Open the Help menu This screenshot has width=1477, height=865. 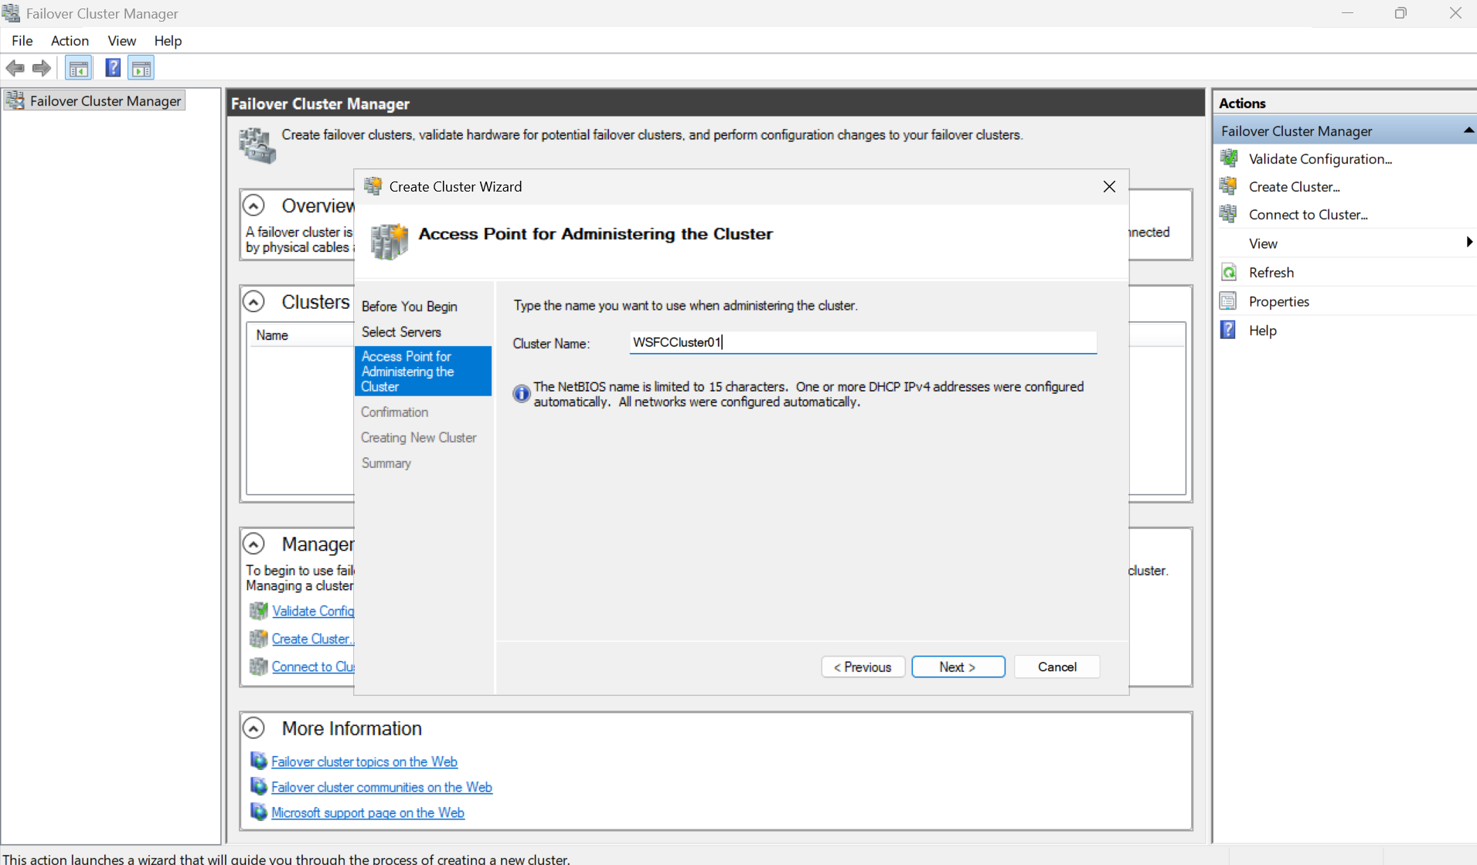click(168, 41)
